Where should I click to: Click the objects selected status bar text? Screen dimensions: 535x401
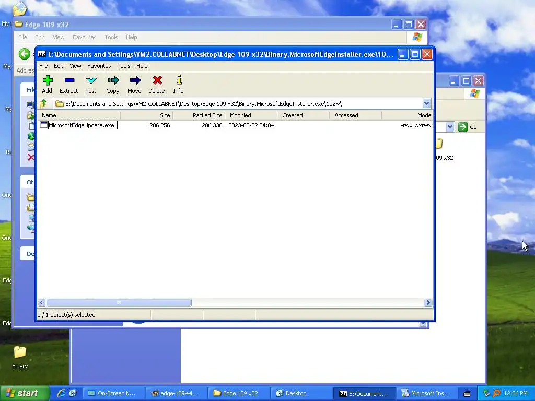(66, 315)
